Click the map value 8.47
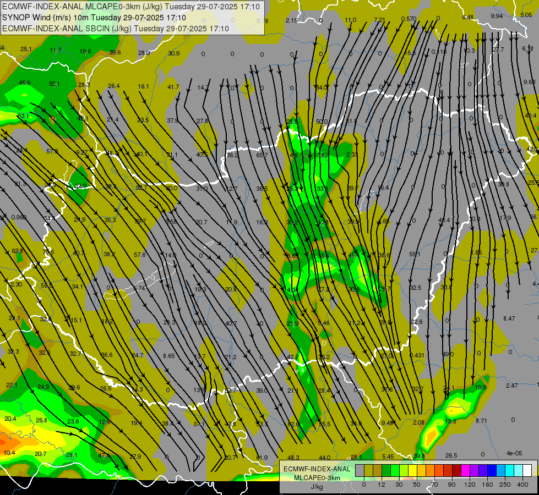Image resolution: width=539 pixels, height=495 pixels. coord(509,318)
